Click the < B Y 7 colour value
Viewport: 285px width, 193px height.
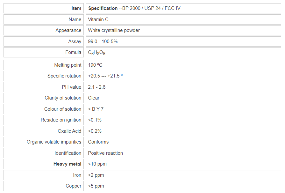[x=96, y=109]
